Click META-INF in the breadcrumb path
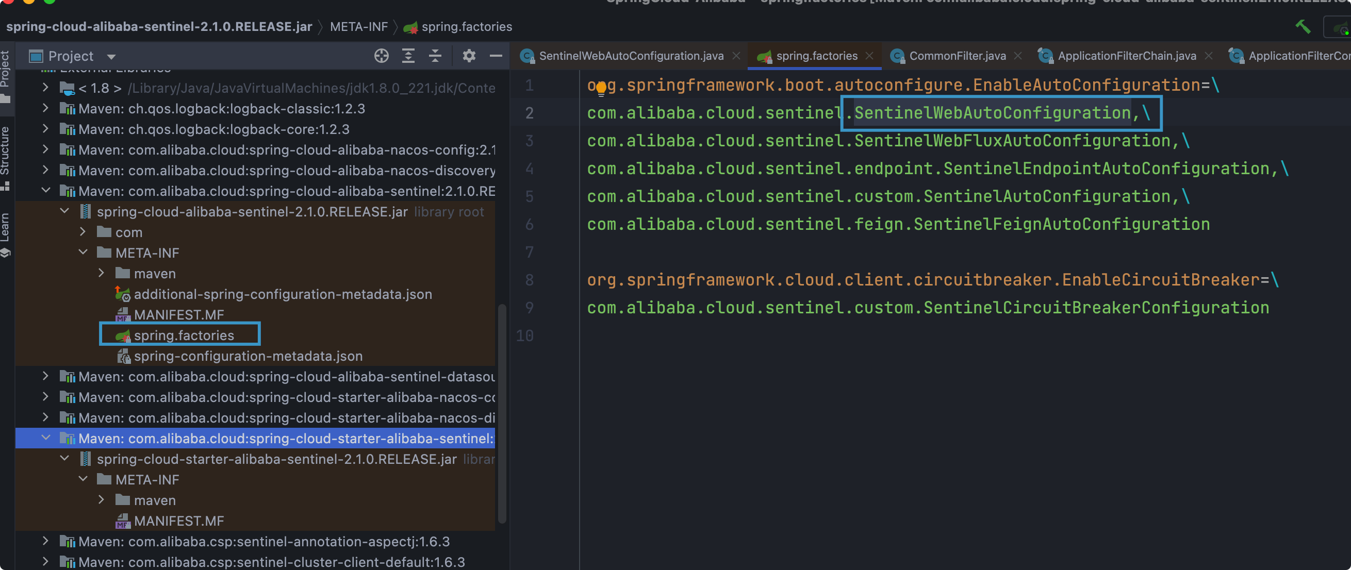The height and width of the screenshot is (570, 1351). tap(359, 26)
